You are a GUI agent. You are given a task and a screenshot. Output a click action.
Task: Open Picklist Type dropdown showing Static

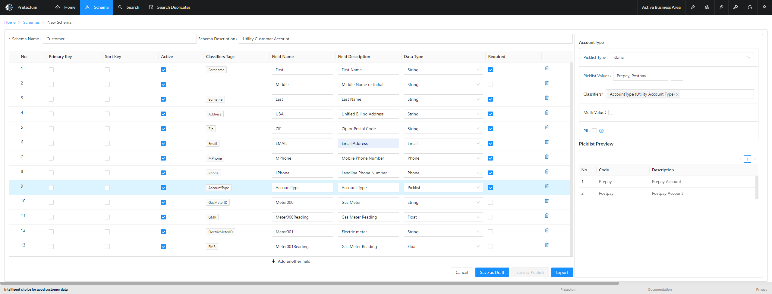pos(682,57)
